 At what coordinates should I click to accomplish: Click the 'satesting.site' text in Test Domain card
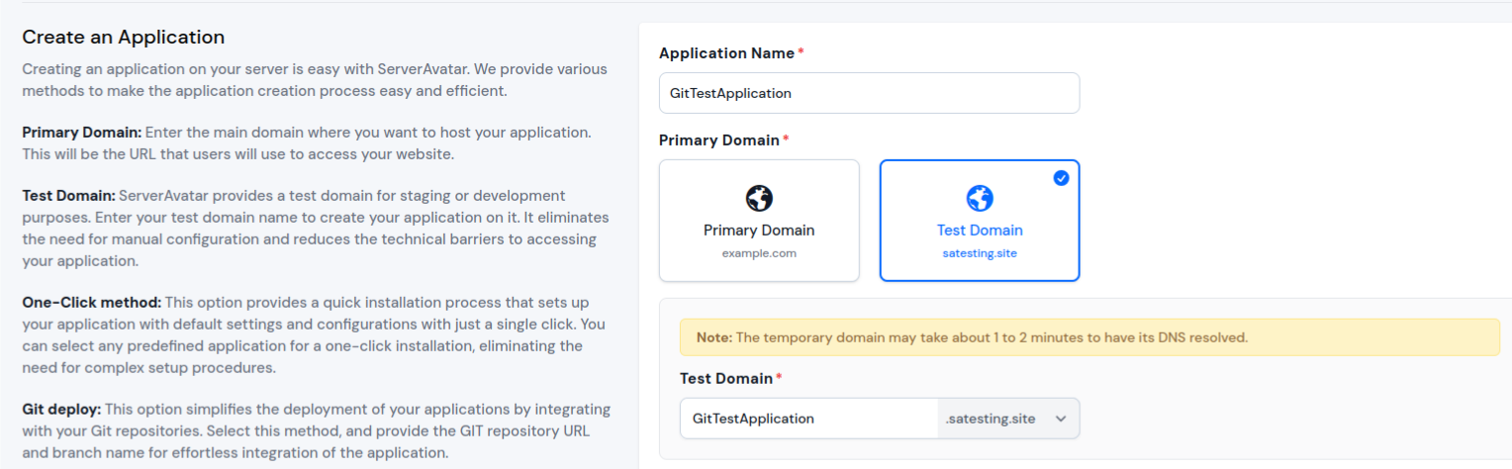point(980,253)
